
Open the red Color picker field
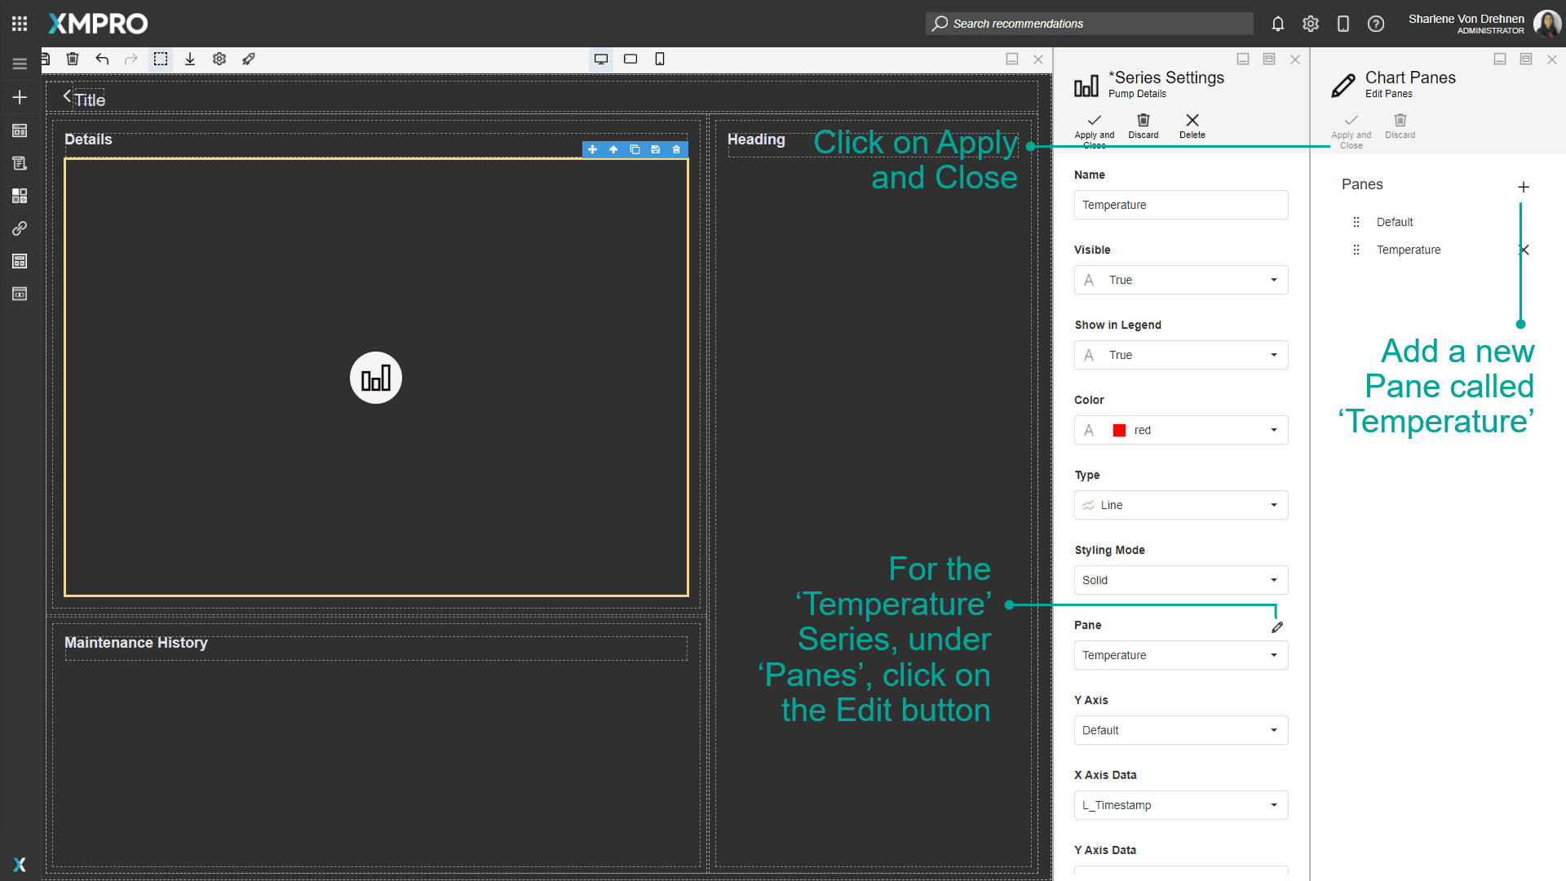point(1181,430)
